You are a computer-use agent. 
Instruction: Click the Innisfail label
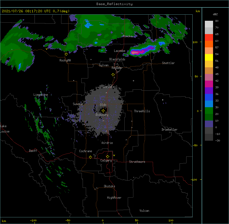110,87
